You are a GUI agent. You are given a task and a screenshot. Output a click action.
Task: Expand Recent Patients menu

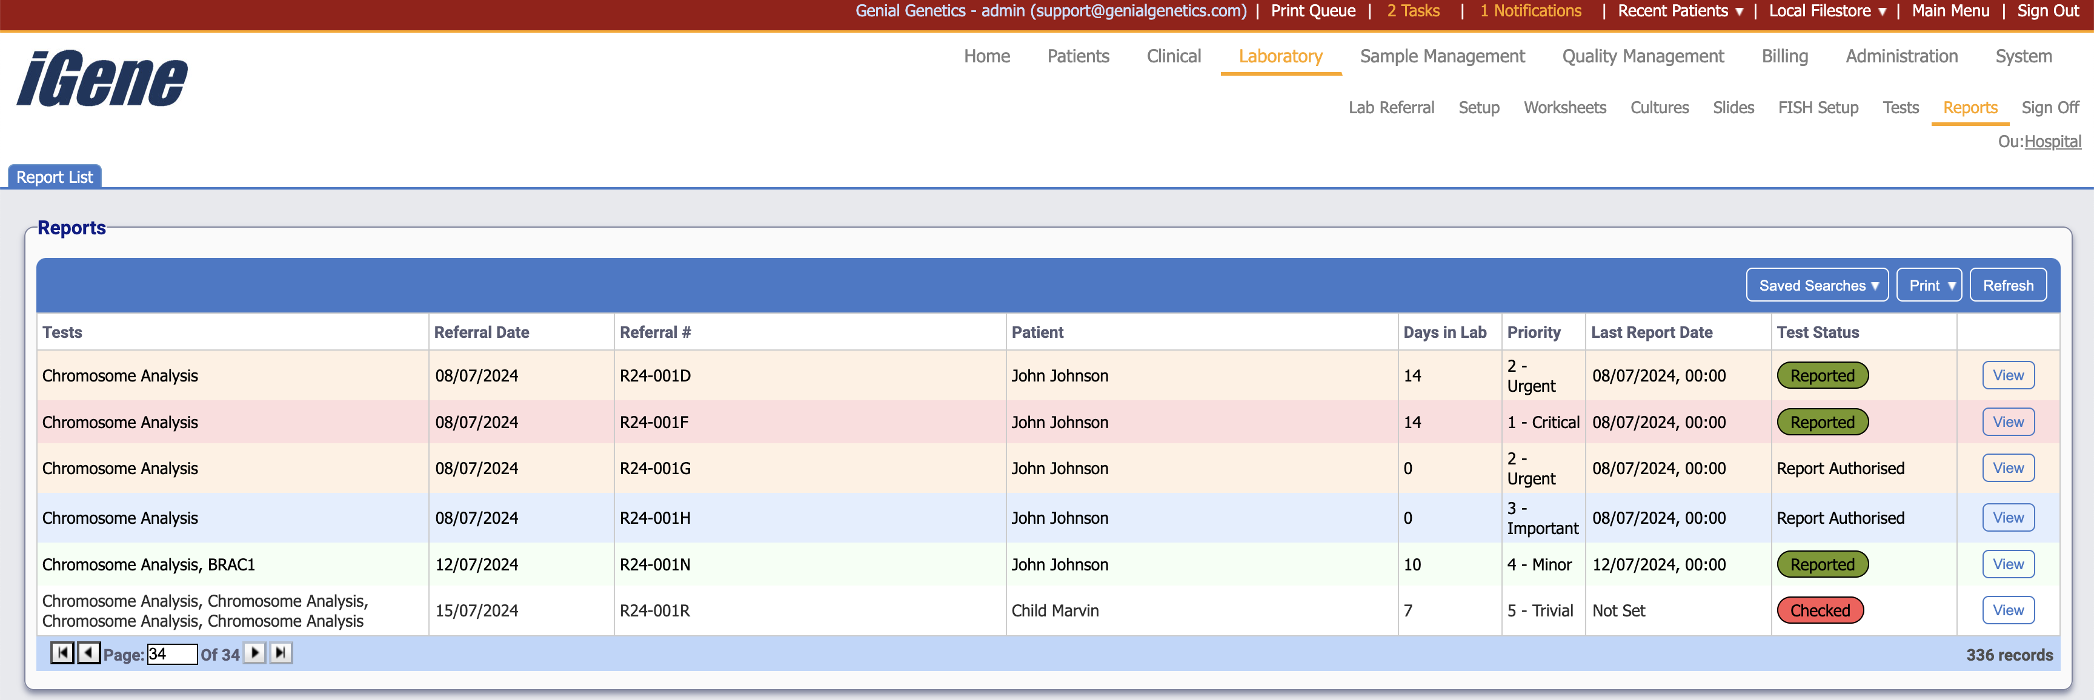click(x=1680, y=12)
